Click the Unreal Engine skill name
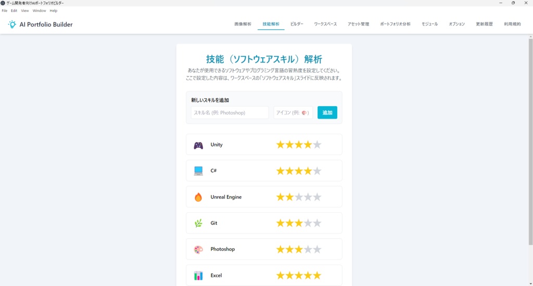This screenshot has height=286, width=533. 226,197
